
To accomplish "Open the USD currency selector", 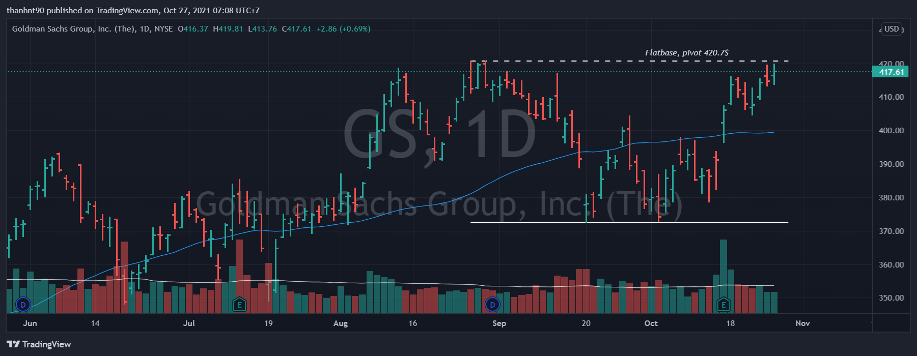I will pos(892,29).
